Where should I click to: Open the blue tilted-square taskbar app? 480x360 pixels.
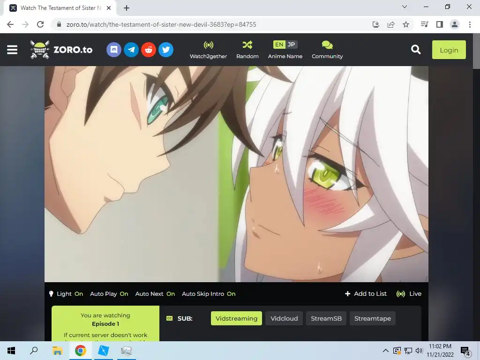click(103, 351)
